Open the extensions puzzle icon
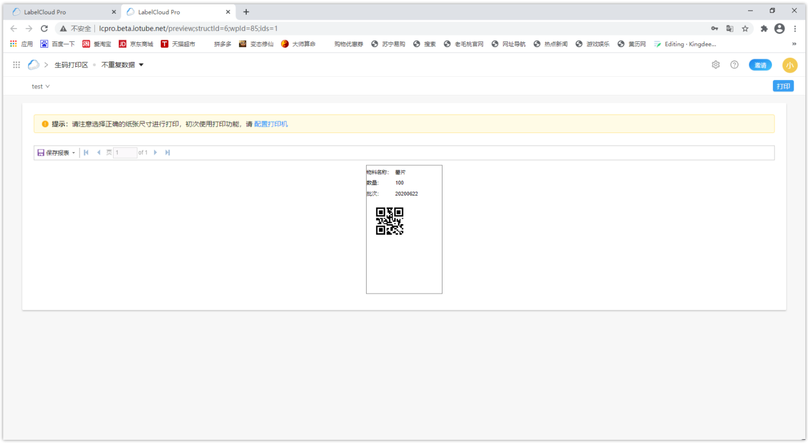This screenshot has width=808, height=443. tap(764, 29)
